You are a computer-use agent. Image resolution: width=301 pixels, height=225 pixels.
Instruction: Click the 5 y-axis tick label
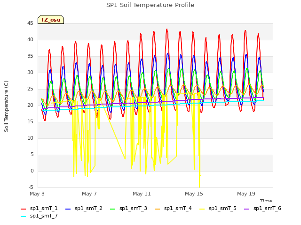click(x=32, y=154)
